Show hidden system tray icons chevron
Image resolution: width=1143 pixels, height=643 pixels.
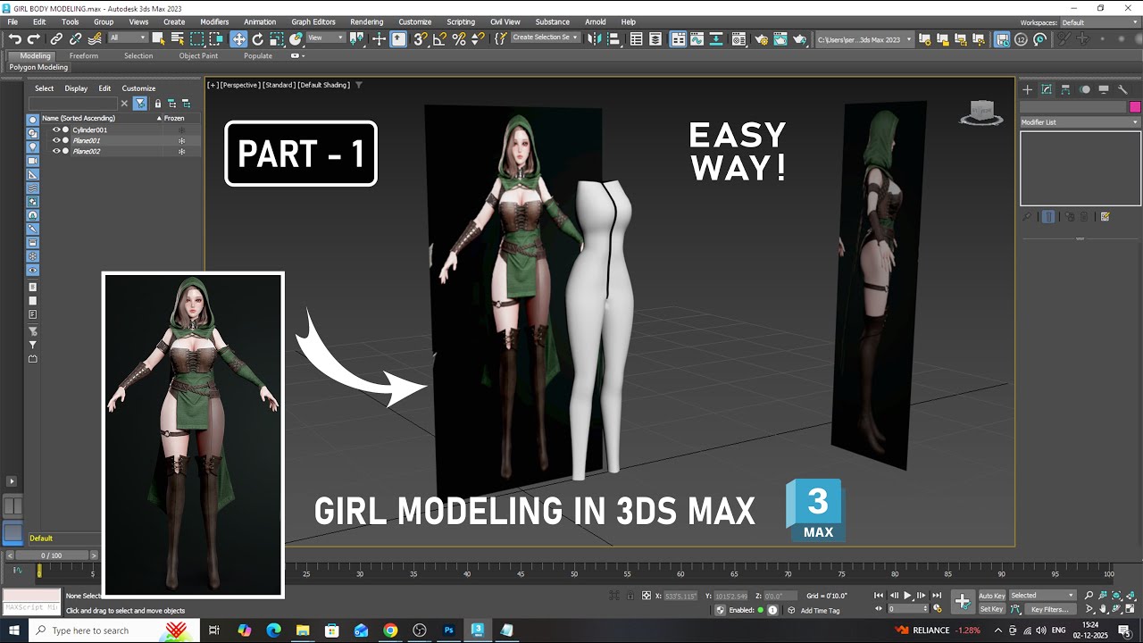pyautogui.click(x=997, y=630)
